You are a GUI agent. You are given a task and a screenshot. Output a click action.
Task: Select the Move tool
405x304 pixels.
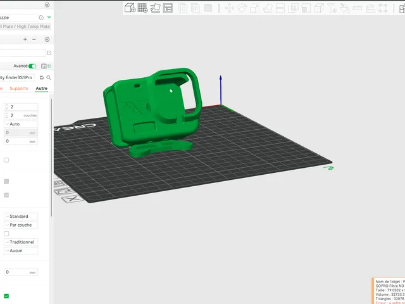tap(229, 8)
